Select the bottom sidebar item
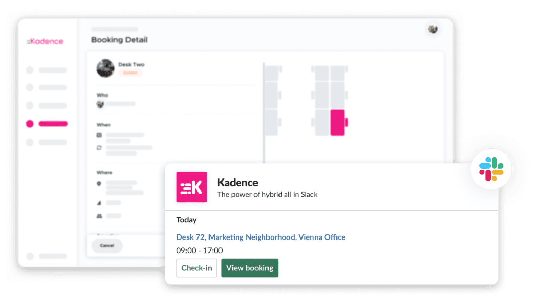This screenshot has height=298, width=535. pos(47,256)
